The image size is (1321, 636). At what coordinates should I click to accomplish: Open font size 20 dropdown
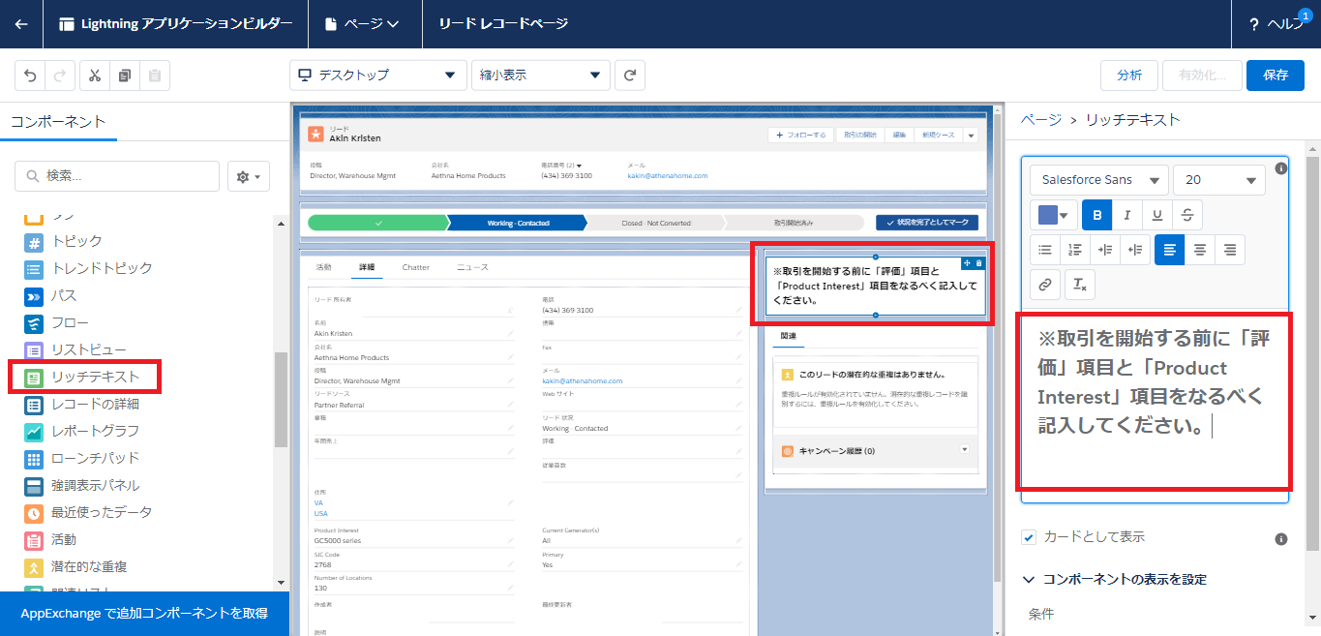click(x=1219, y=180)
